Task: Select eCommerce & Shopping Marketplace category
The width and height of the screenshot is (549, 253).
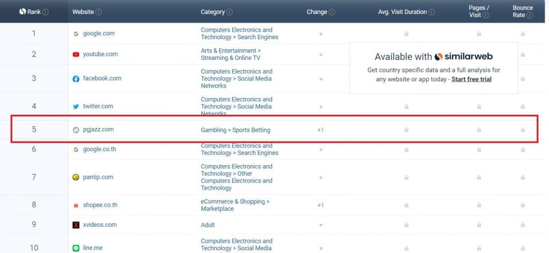Action: tap(235, 205)
